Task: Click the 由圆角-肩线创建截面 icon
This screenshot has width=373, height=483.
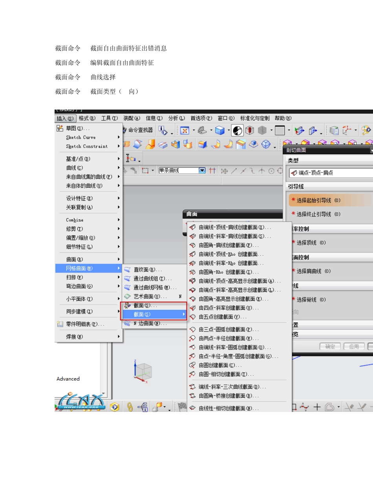Action: pos(192,245)
